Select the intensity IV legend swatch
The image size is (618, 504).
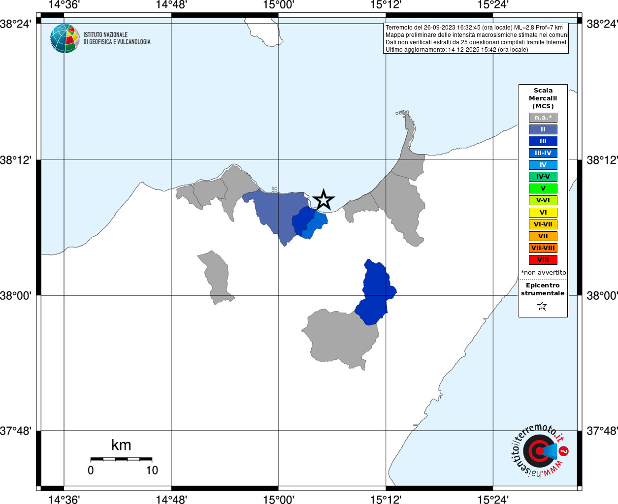pyautogui.click(x=543, y=165)
